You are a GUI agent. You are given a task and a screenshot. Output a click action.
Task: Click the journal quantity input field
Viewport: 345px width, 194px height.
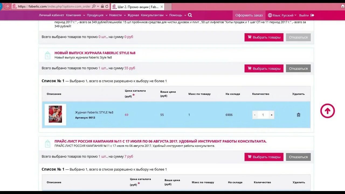tap(263, 115)
